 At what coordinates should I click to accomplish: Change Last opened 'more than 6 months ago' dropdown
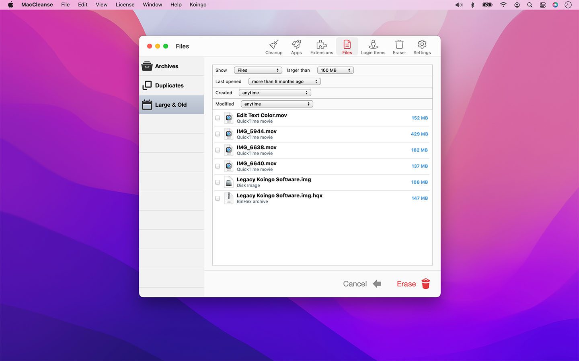(x=284, y=81)
